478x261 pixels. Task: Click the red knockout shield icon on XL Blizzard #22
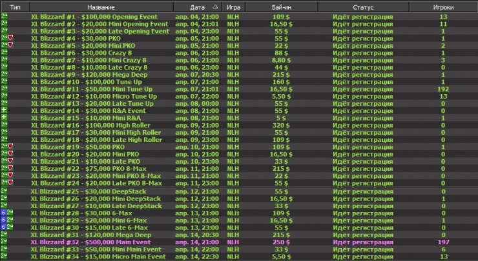(10, 168)
